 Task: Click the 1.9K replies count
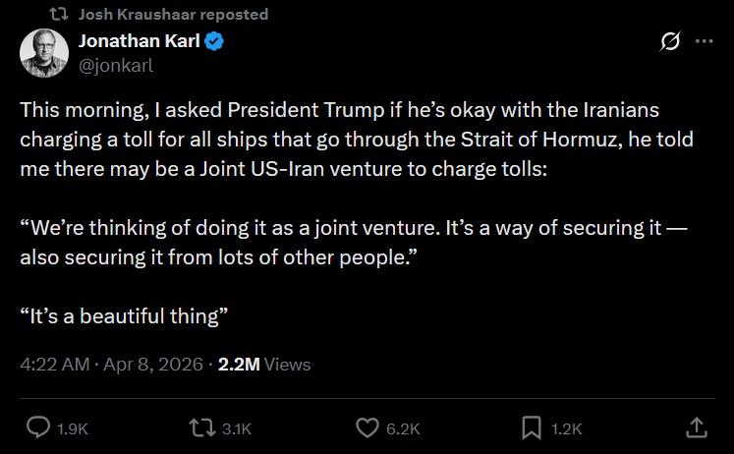click(x=74, y=428)
